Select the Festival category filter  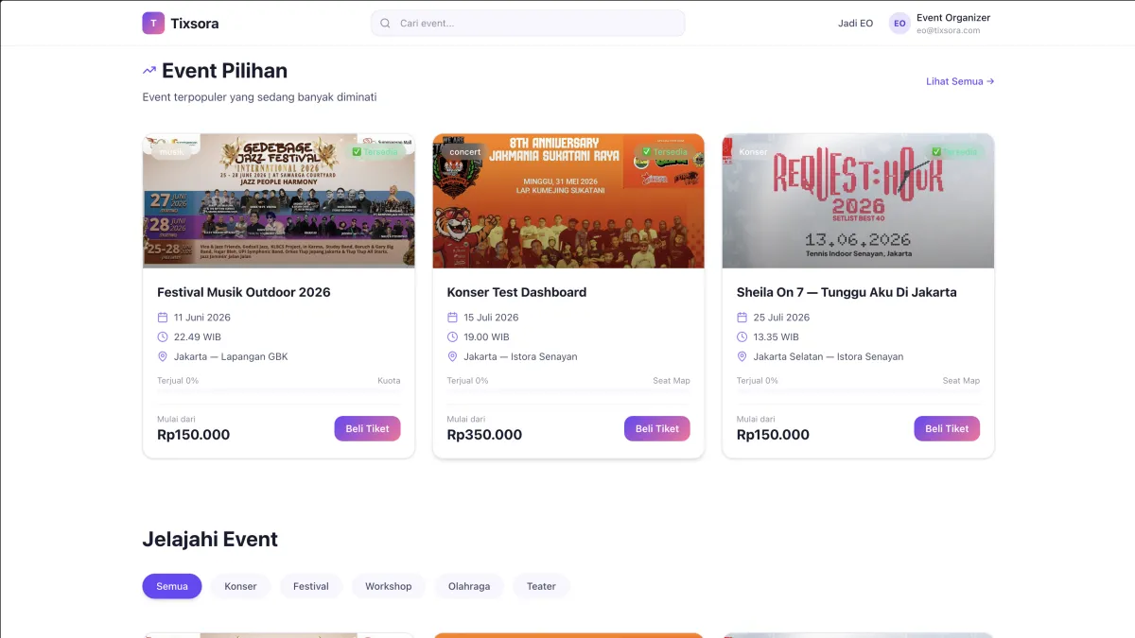pyautogui.click(x=311, y=586)
